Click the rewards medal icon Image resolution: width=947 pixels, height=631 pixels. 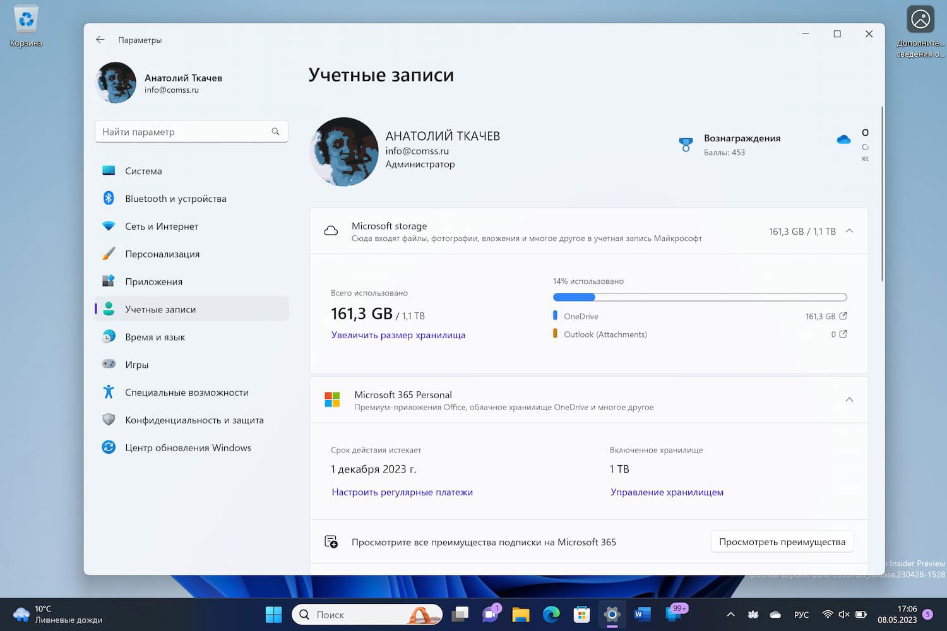pyautogui.click(x=686, y=144)
